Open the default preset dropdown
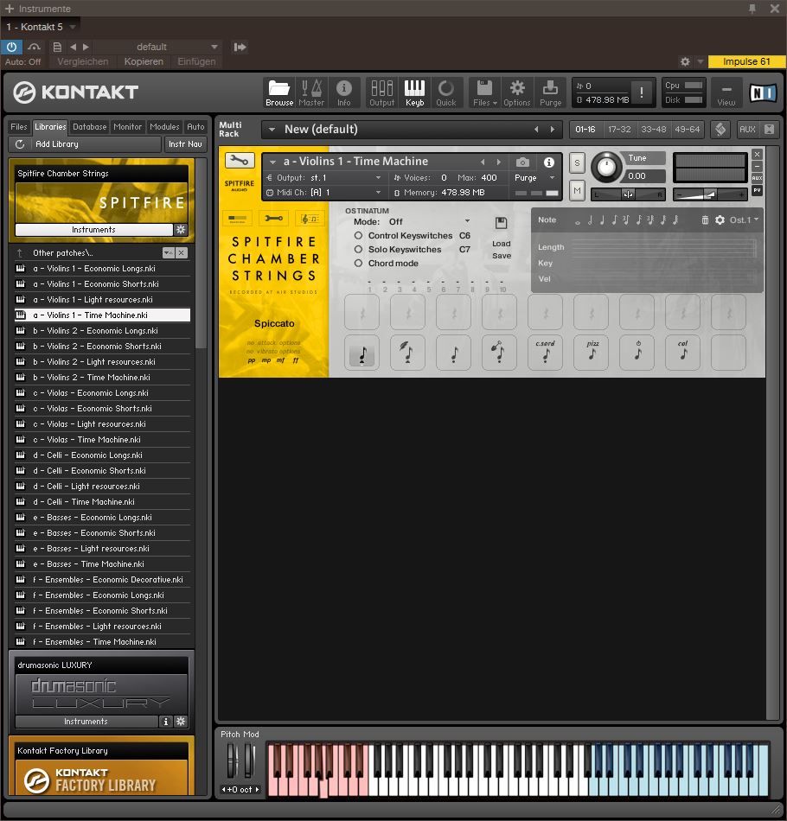The height and width of the screenshot is (821, 787). (x=214, y=47)
